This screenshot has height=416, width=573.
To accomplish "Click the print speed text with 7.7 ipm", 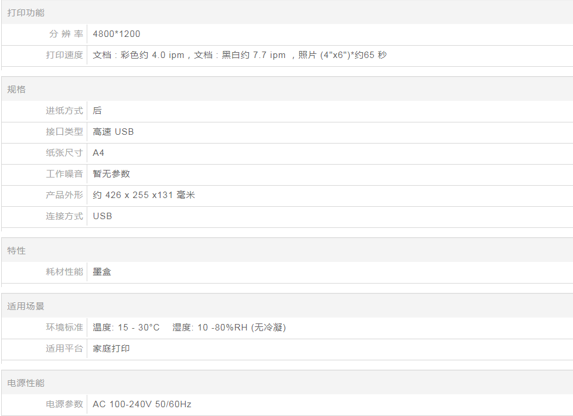I will pyautogui.click(x=240, y=55).
